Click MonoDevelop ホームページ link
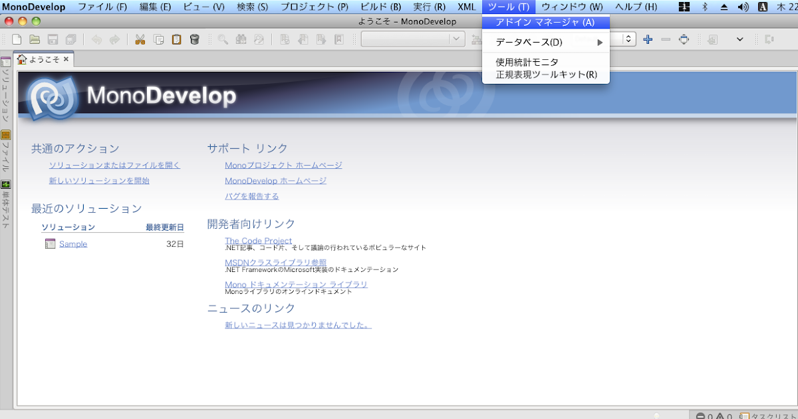 pyautogui.click(x=275, y=180)
